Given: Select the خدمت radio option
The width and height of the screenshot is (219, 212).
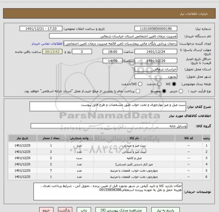Looking at the screenshot, I should [159, 84].
